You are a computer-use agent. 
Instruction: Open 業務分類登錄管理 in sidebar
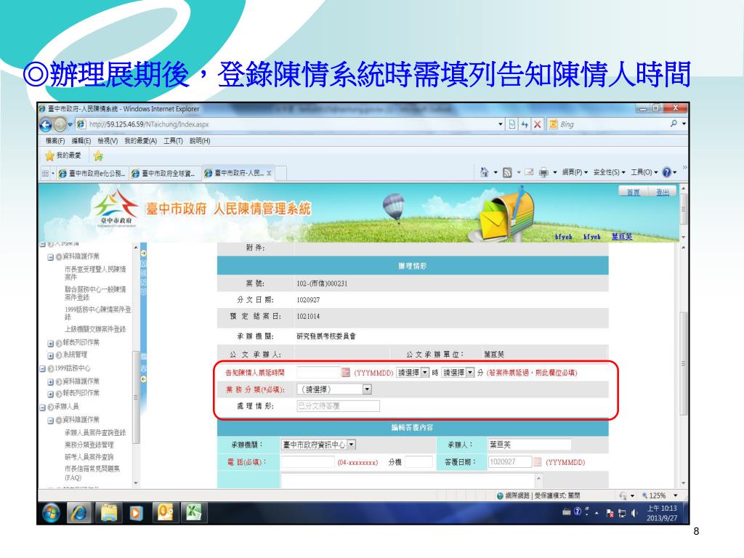(x=89, y=445)
